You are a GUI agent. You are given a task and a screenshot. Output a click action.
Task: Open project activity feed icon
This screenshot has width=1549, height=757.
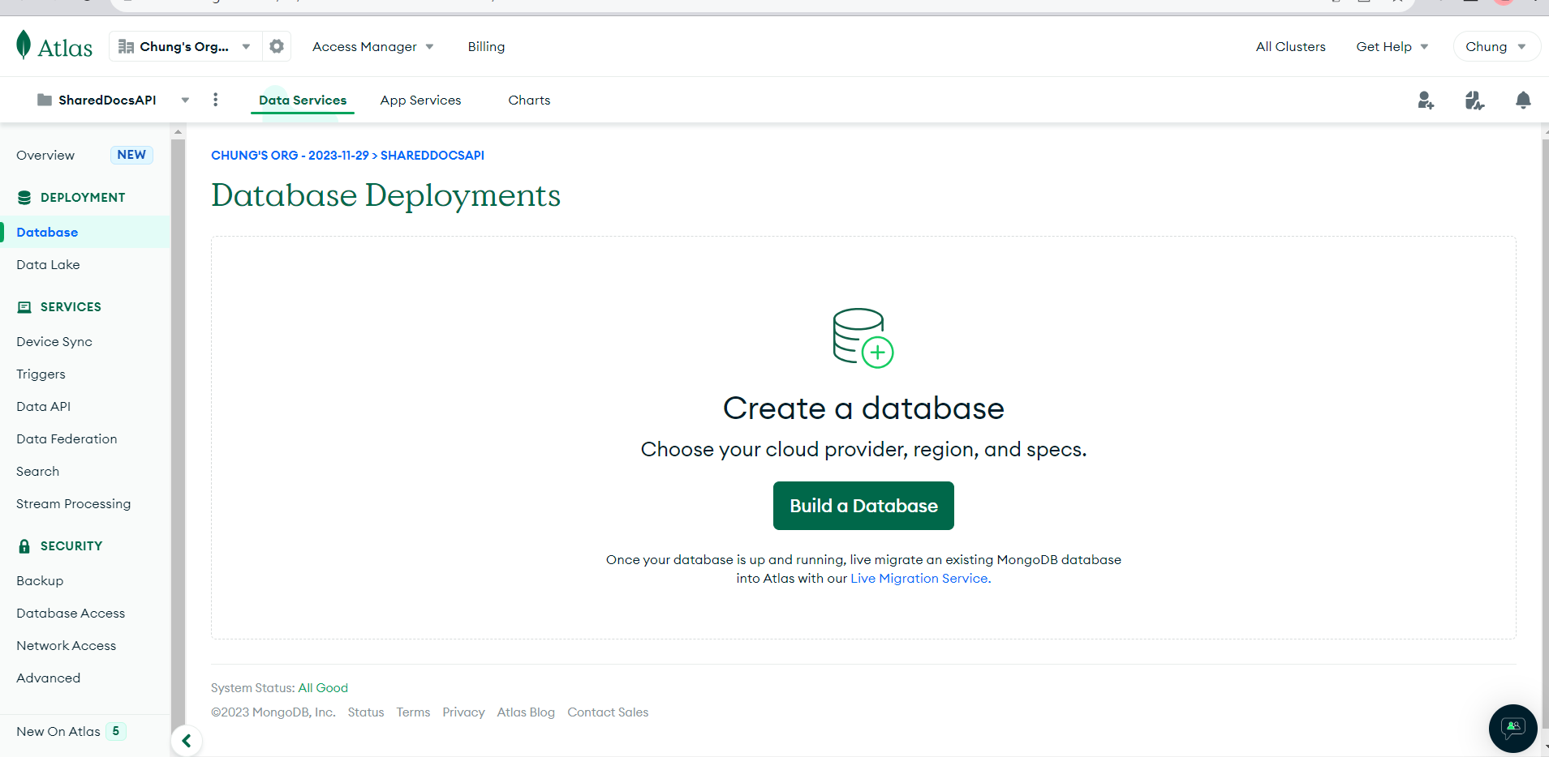coord(1474,100)
